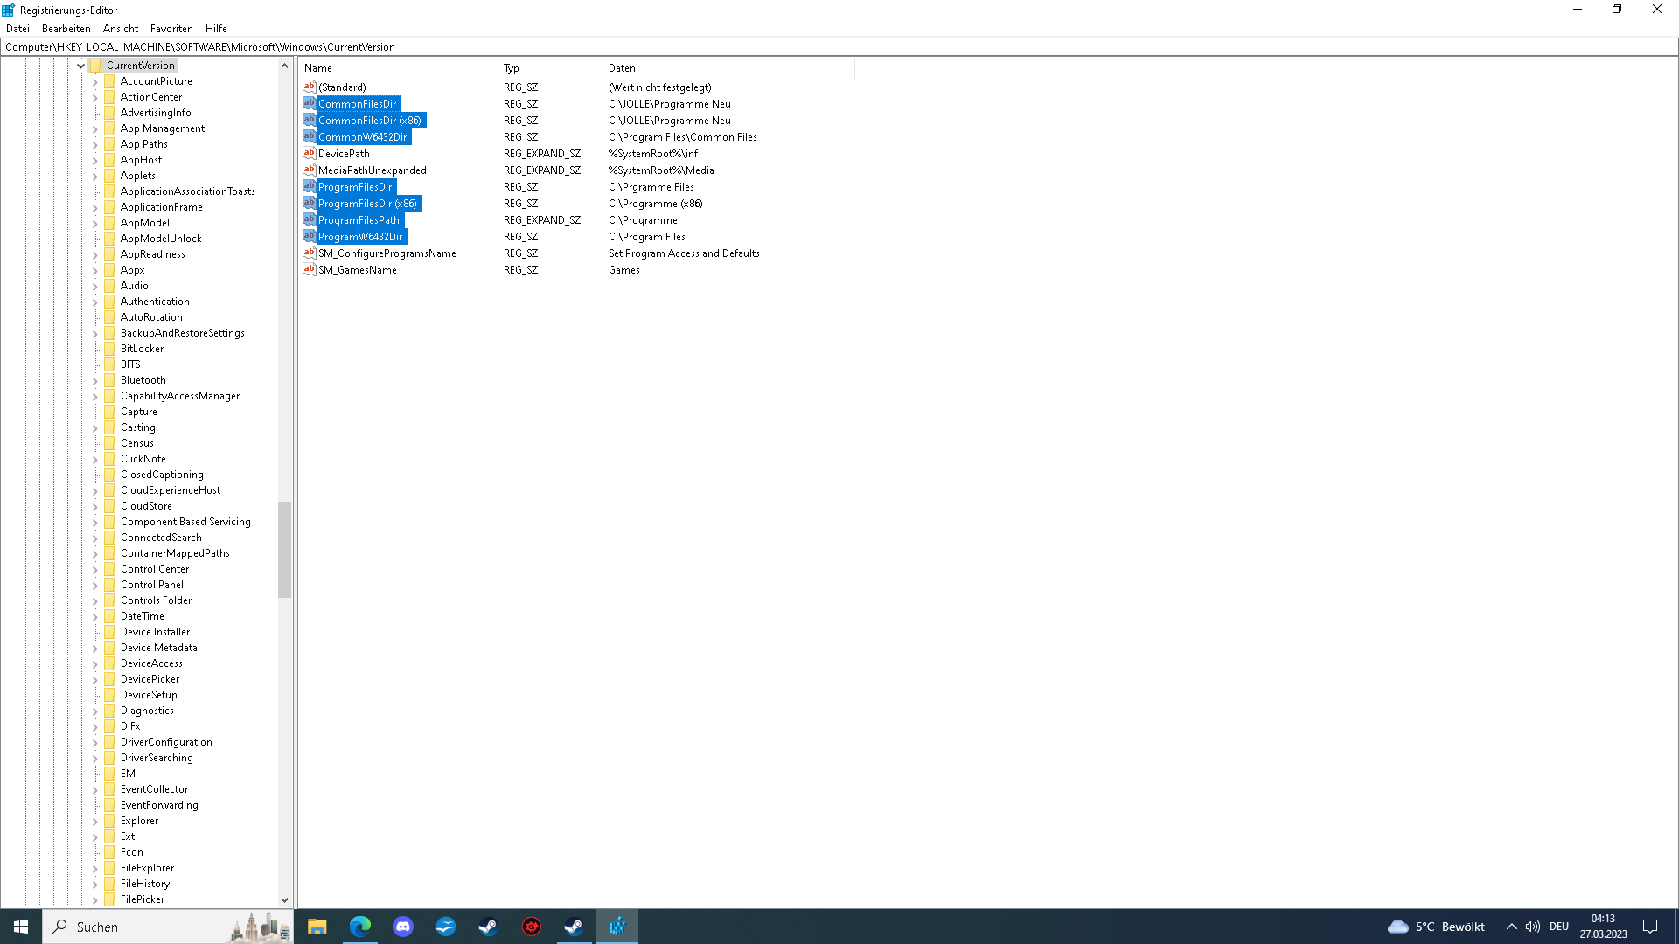1679x944 pixels.
Task: Select the SM_ConfigureProgramsName value
Action: coord(387,253)
